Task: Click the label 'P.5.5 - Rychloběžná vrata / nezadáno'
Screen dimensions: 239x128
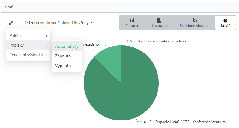Action: click(x=157, y=41)
